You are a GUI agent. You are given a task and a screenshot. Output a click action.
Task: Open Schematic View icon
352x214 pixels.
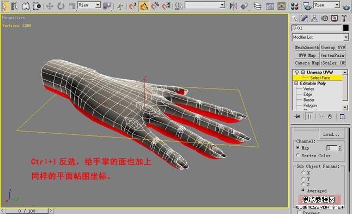[281, 6]
